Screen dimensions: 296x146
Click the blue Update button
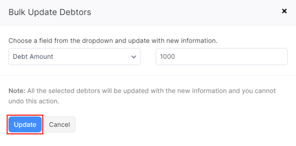tap(25, 125)
